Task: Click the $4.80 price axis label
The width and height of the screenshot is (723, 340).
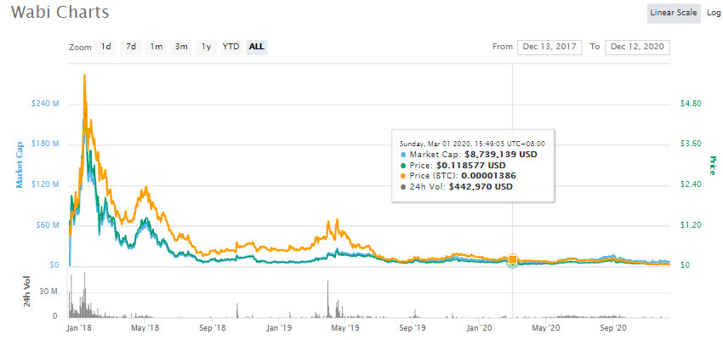Action: pos(691,104)
